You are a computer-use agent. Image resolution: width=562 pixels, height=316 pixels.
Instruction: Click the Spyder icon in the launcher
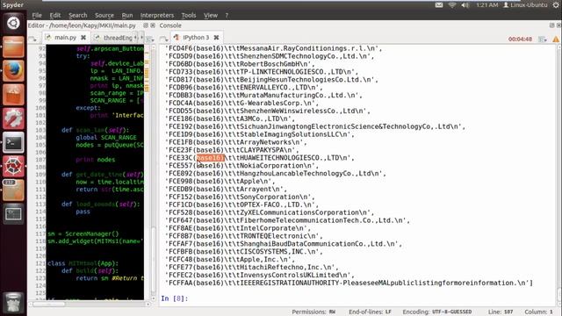point(13,166)
